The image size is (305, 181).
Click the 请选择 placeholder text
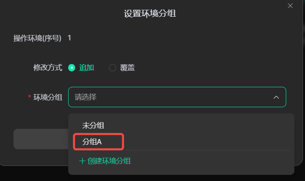[85, 97]
